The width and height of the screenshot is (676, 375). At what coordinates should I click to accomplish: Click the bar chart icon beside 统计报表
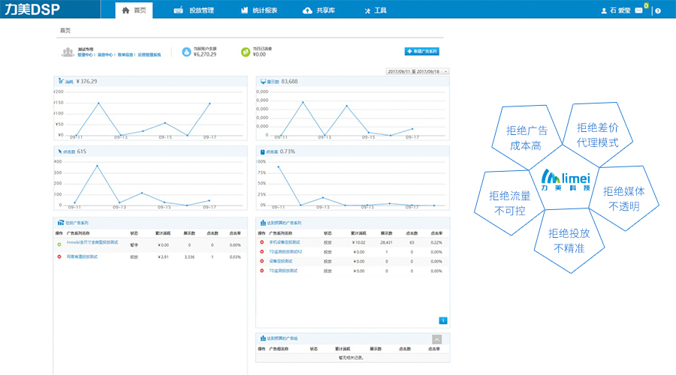click(244, 10)
